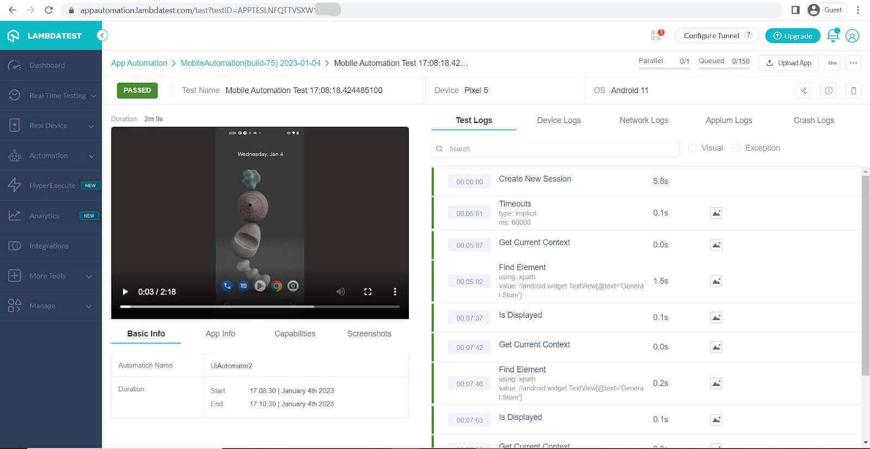Switch to Network Logs tab
870x449 pixels.
[644, 120]
